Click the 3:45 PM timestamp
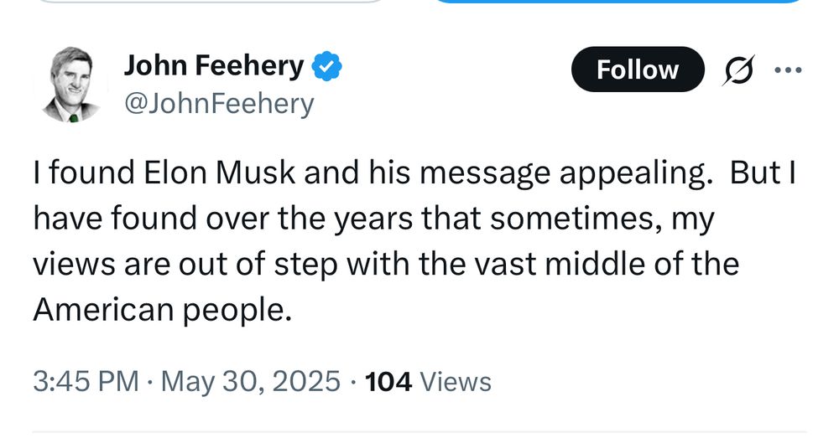839x438 pixels. point(86,382)
